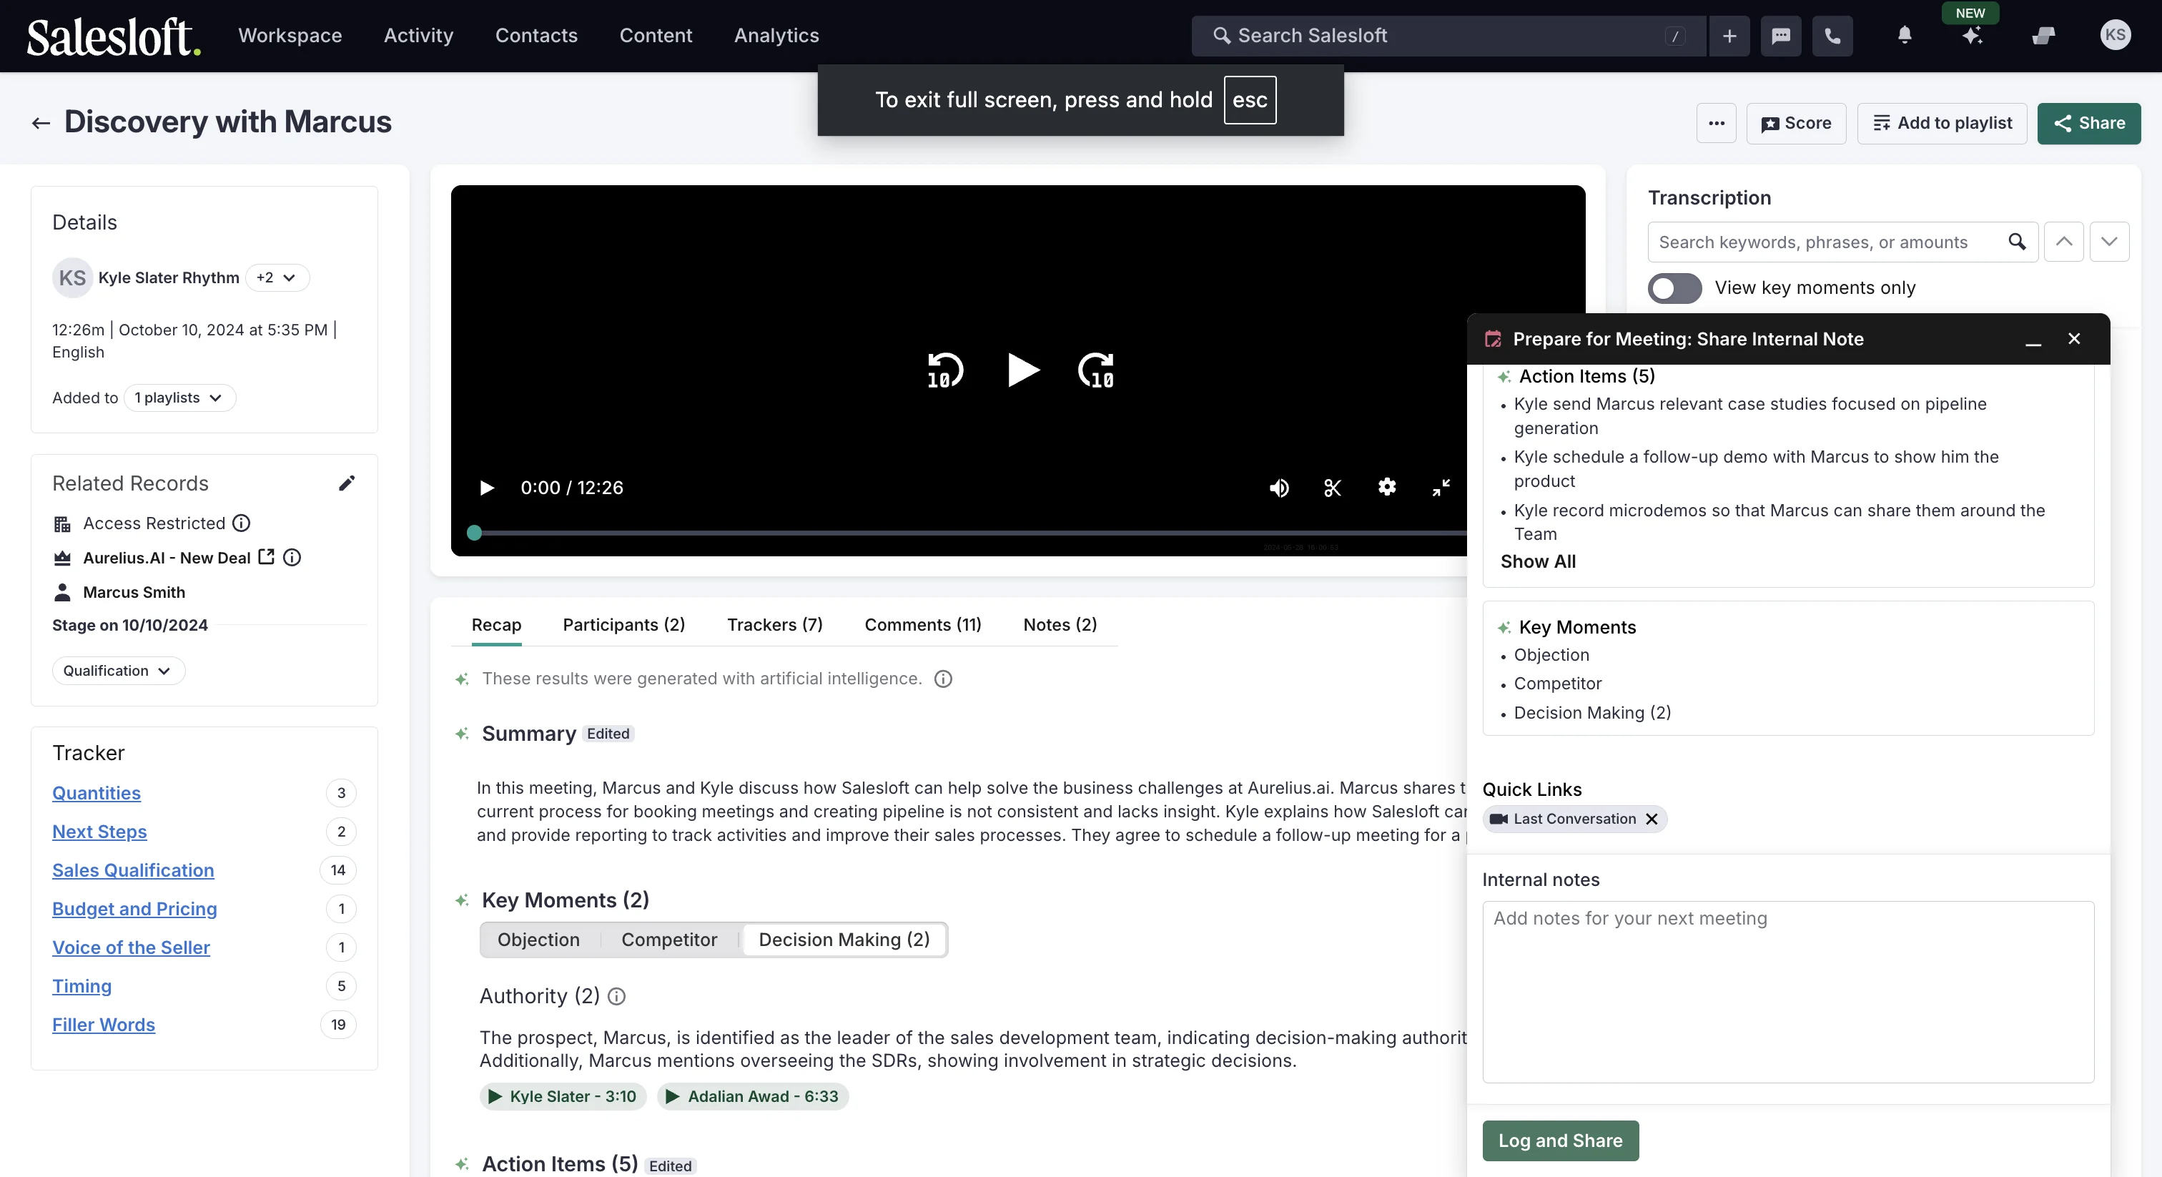The height and width of the screenshot is (1177, 2162).
Task: Expand the +2 participants dropdown
Action: [x=277, y=278]
